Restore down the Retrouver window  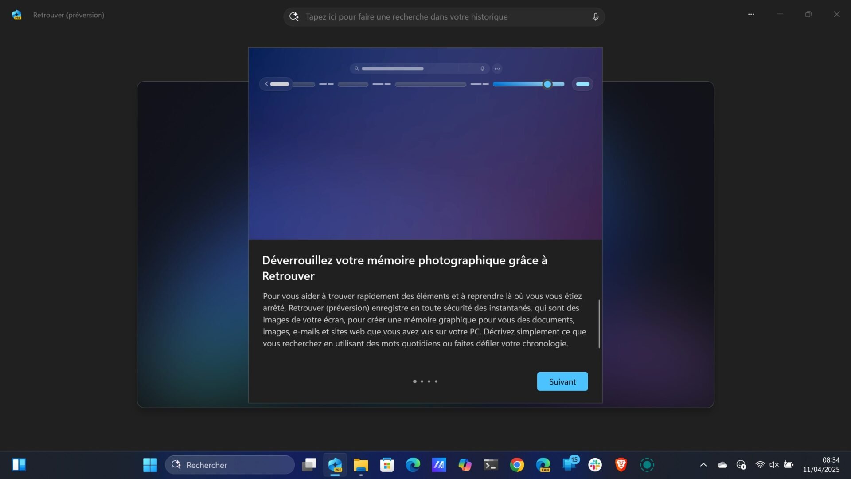pos(808,14)
